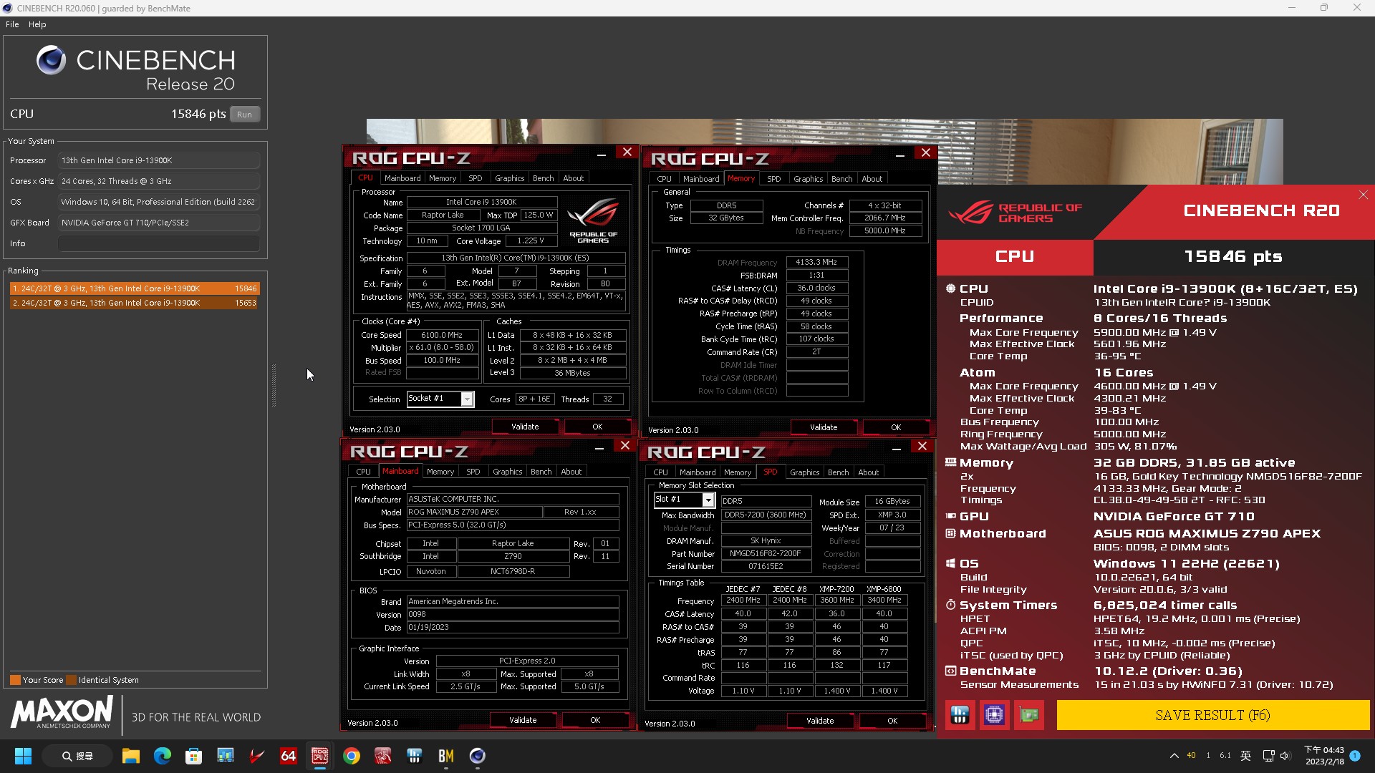
Task: Launch Google Chrome from taskbar
Action: point(351,756)
